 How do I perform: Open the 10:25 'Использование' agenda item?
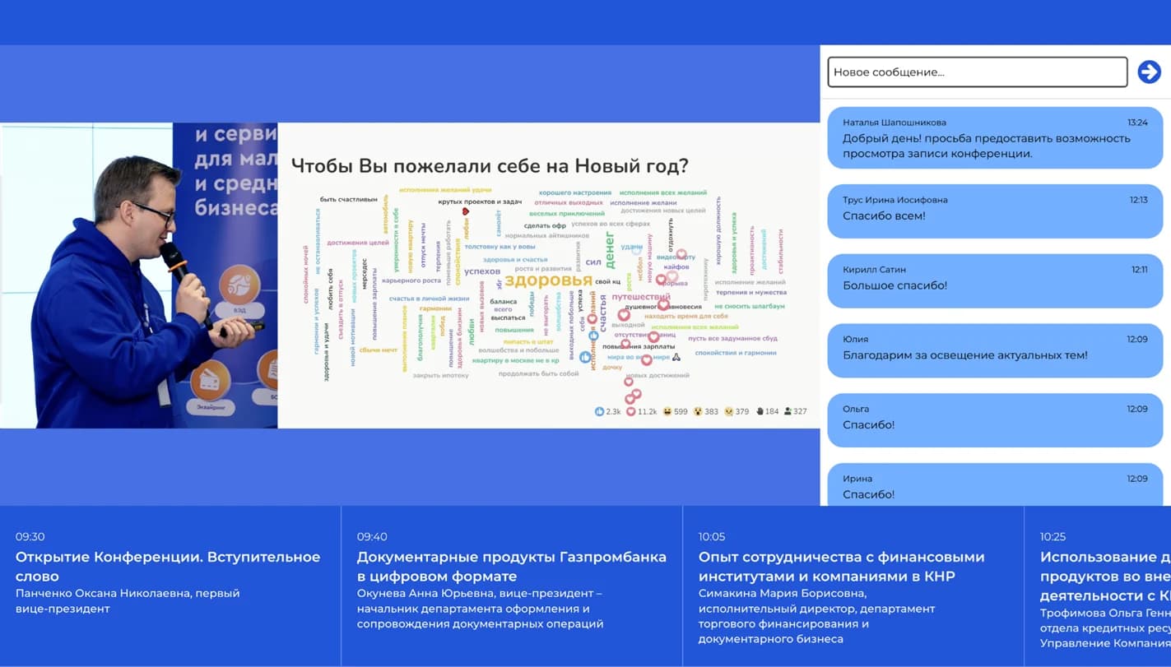pos(1098,586)
